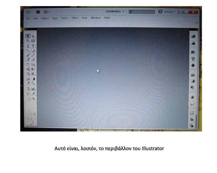Select the Perspective Grid tool
Screen dimensions: 217x173
coord(33,74)
